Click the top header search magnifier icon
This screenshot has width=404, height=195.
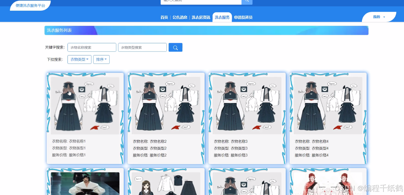(247, 1)
